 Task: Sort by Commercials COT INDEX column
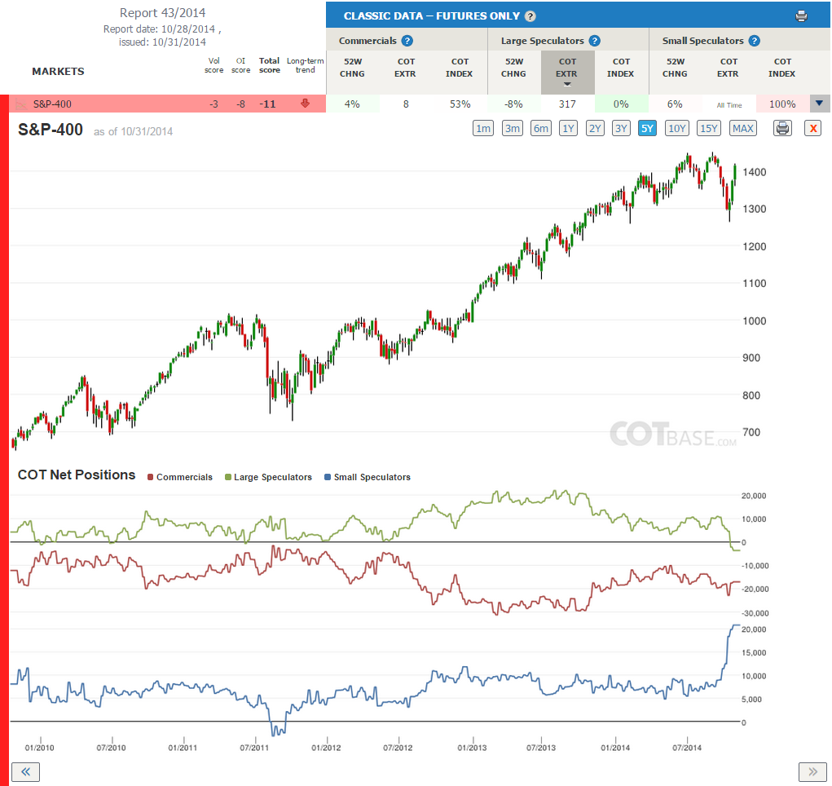[460, 68]
